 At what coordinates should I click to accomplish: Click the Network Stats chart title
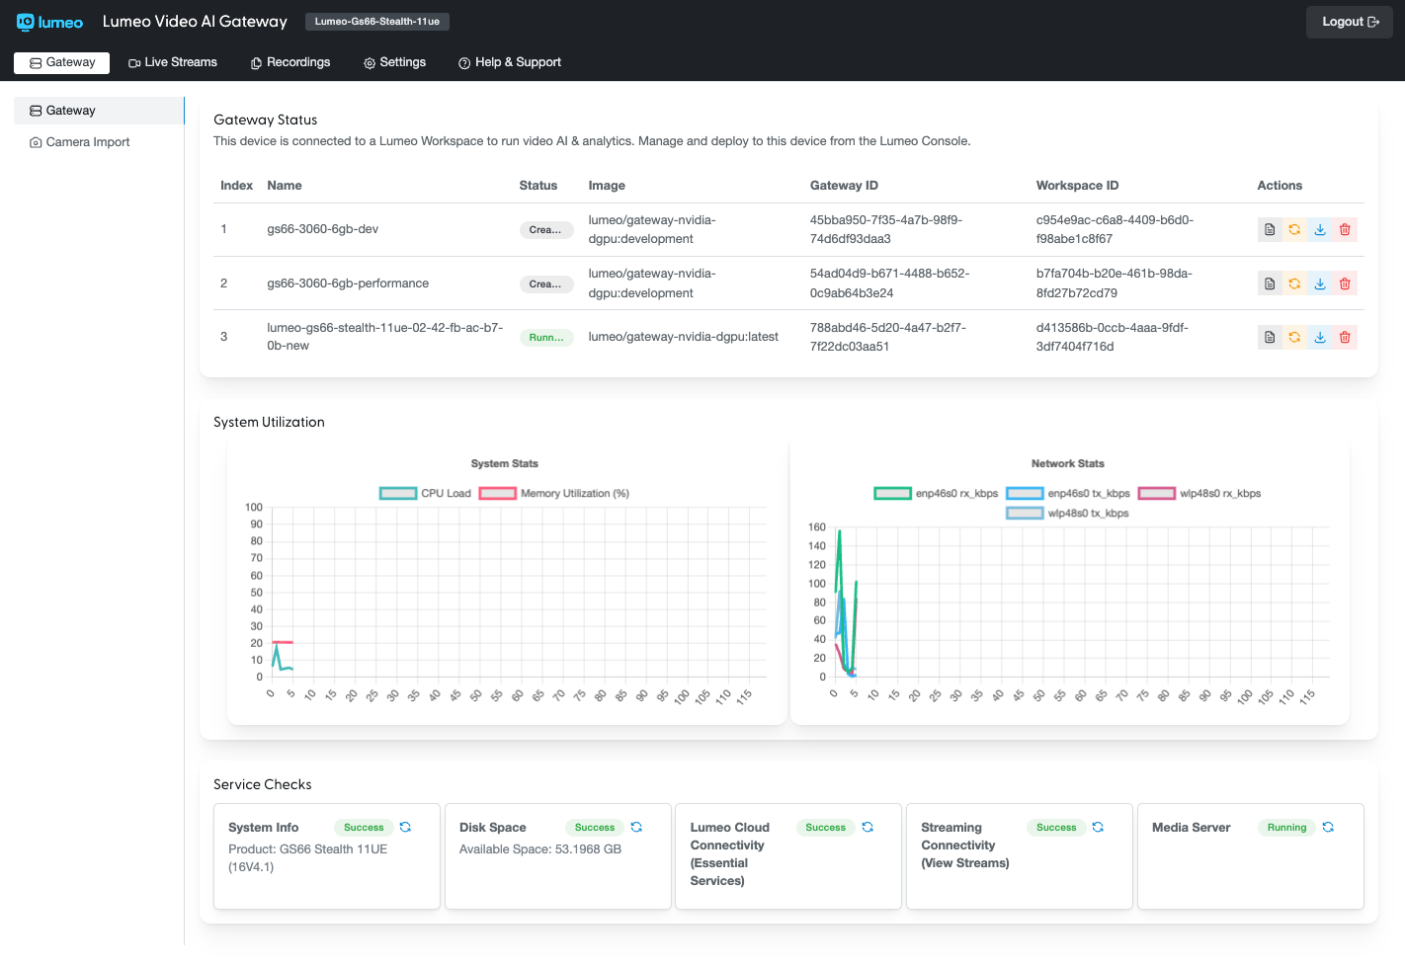pos(1068,464)
